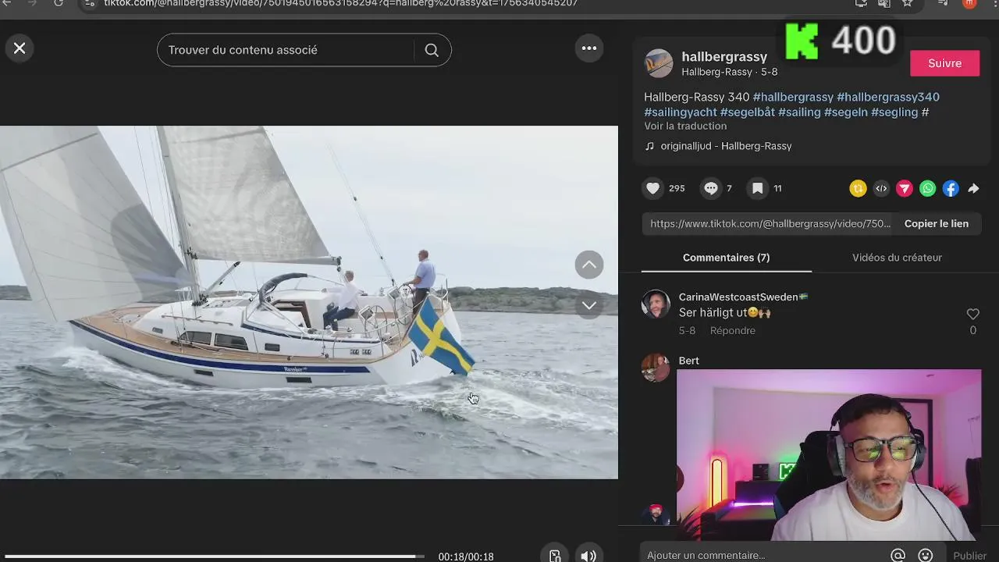Screen dimensions: 999x562
Task: Open the emoji picker icon
Action: (925, 556)
